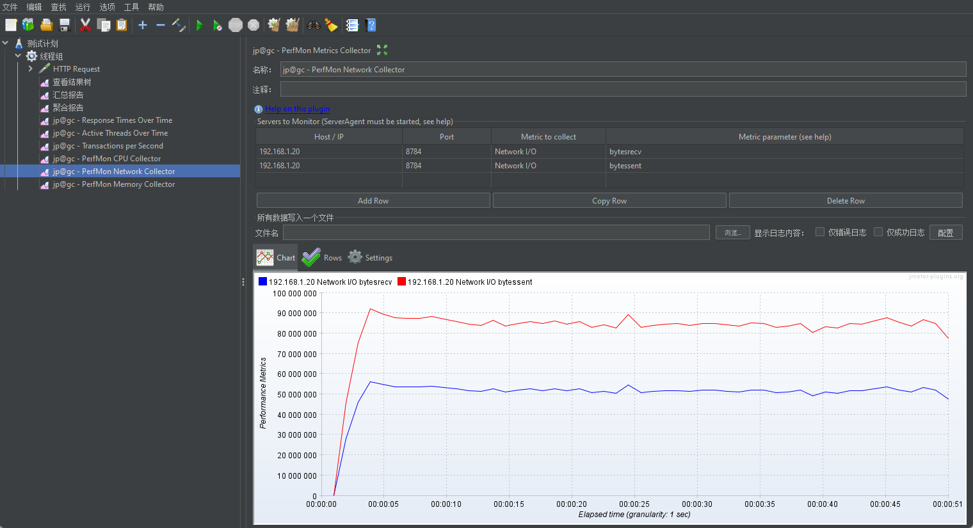This screenshot has height=528, width=973.
Task: Open the 编辑 menu
Action: (35, 7)
